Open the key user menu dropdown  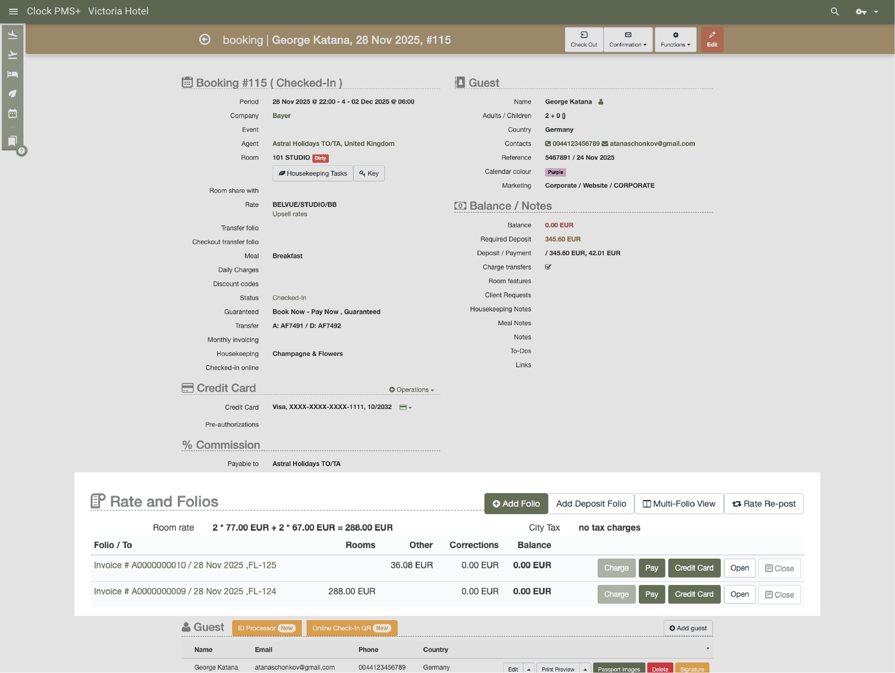point(866,11)
